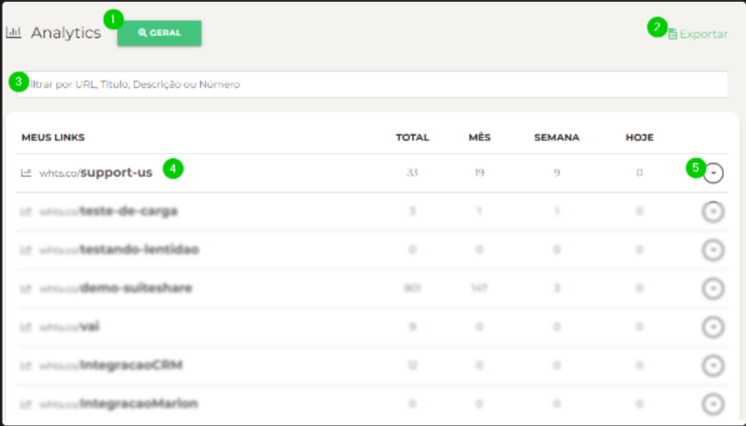The width and height of the screenshot is (746, 426).
Task: Select the TOTAL column header
Action: 412,137
